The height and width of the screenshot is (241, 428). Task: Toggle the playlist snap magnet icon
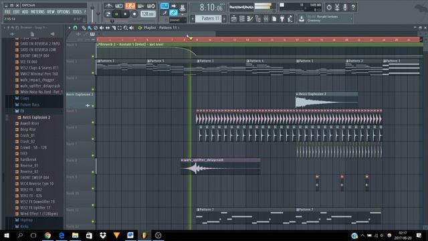[x=76, y=27]
